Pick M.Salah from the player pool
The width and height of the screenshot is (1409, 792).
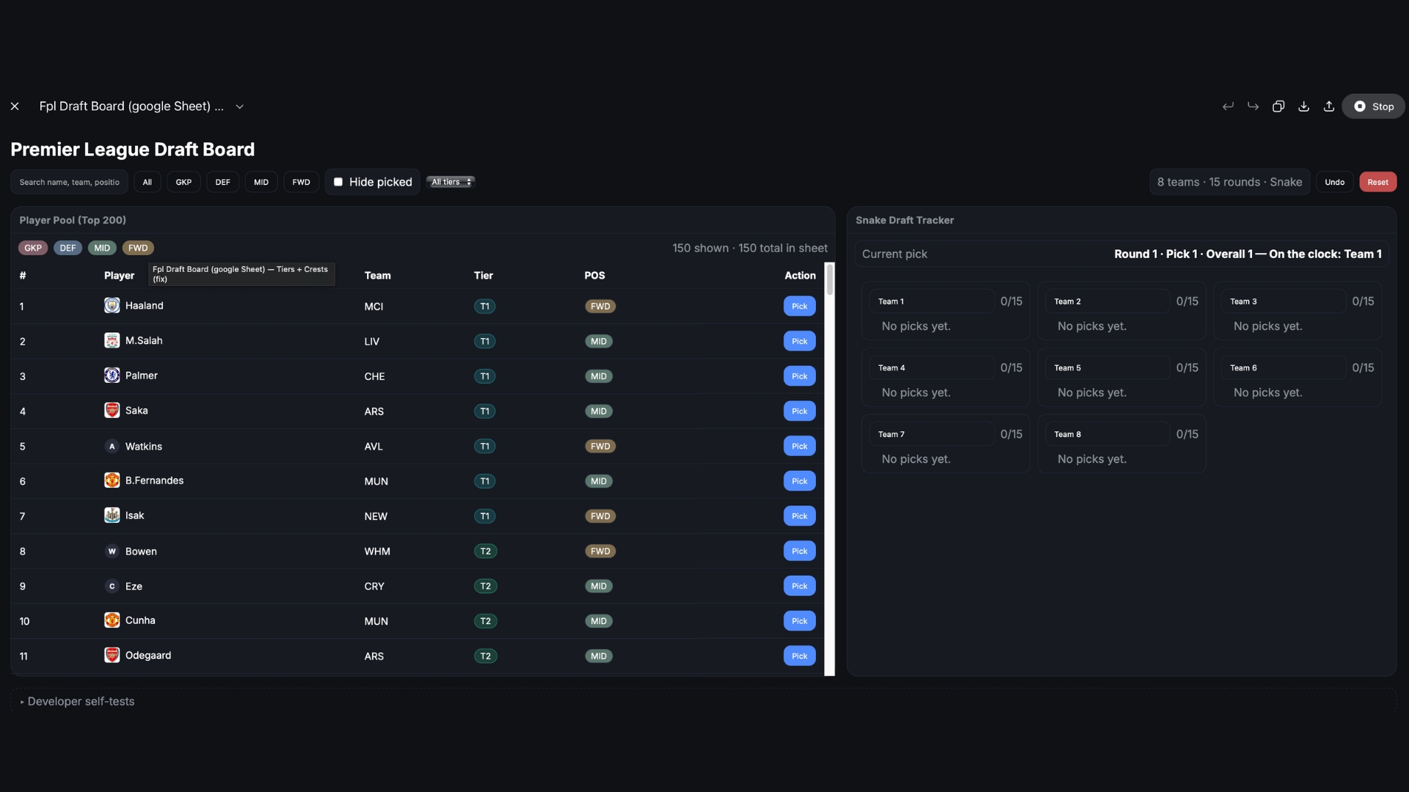(799, 341)
